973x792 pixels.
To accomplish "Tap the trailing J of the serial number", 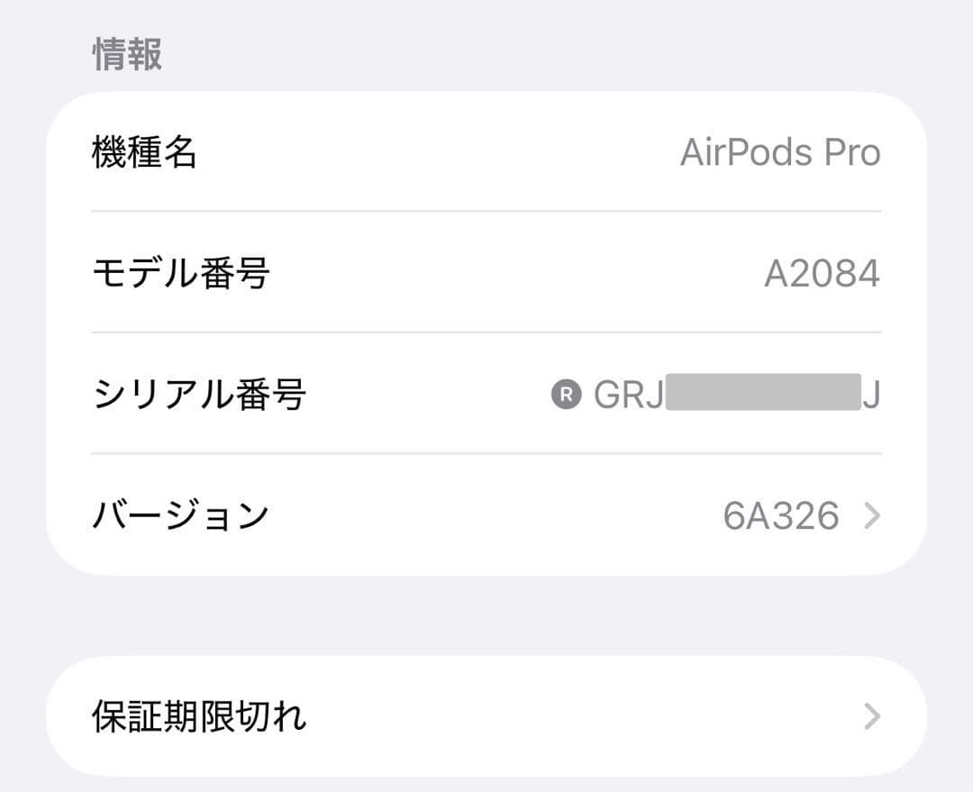I will tap(872, 395).
